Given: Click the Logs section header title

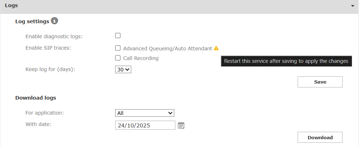Looking at the screenshot, I should point(11,6).
